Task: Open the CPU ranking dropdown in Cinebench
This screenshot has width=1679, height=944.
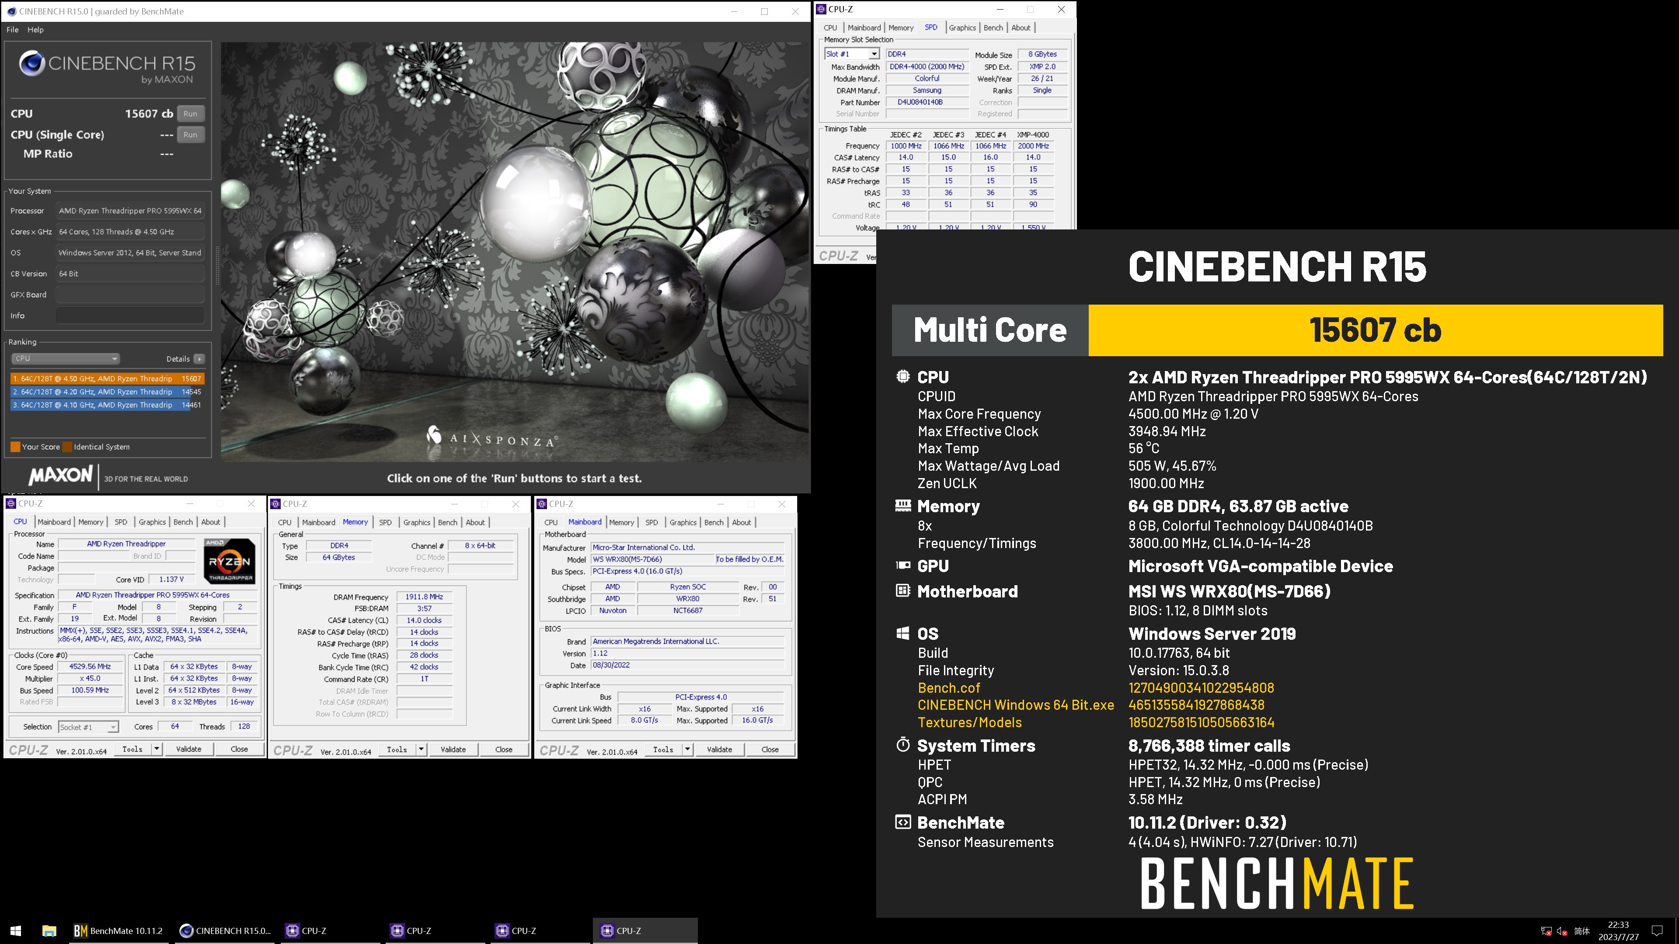Action: pos(65,358)
